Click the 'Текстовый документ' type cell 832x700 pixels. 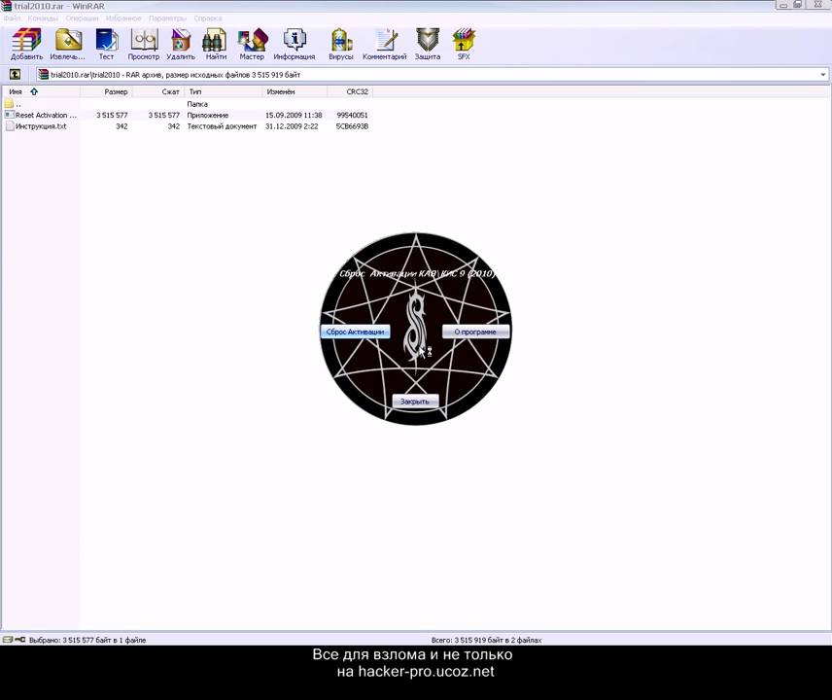(x=222, y=126)
